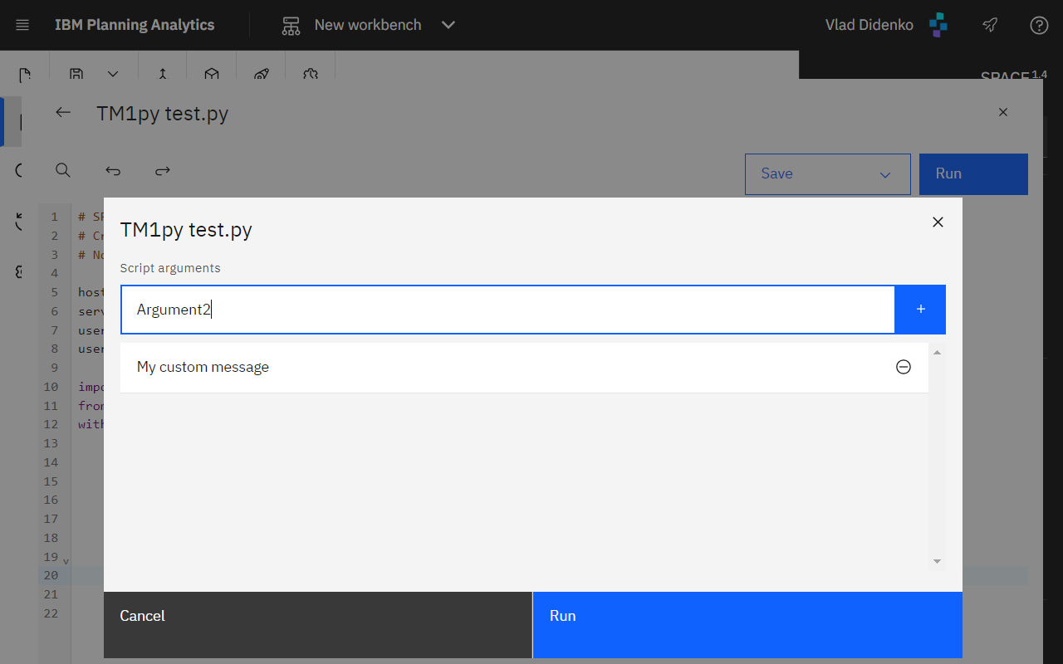1063x664 pixels.
Task: Go back with the left arrow
Action: pyautogui.click(x=63, y=112)
